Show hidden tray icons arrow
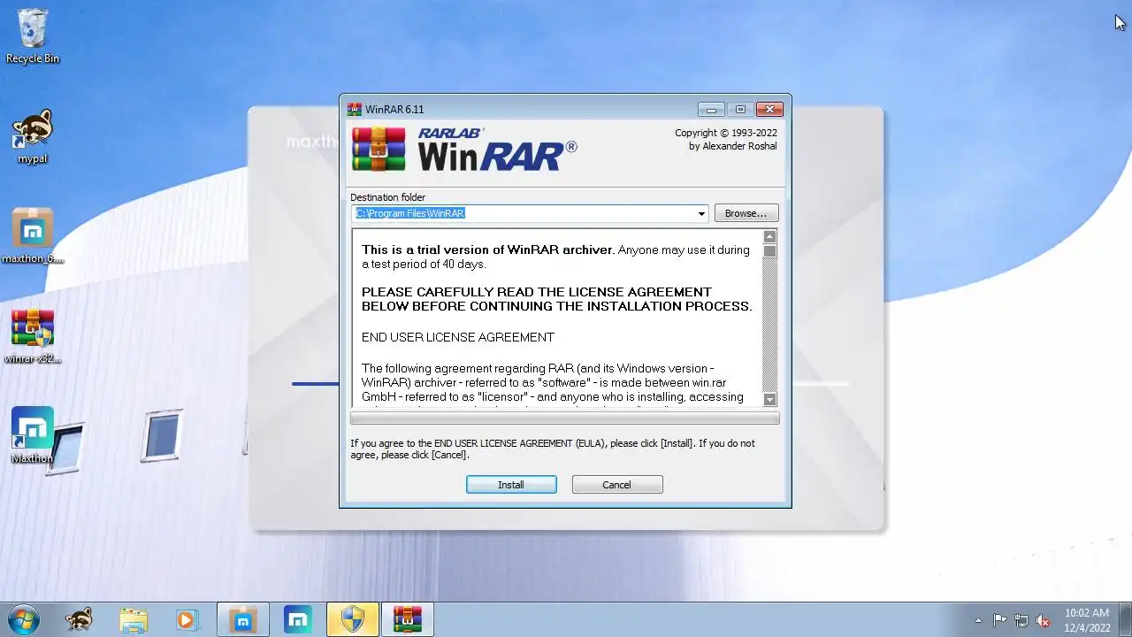This screenshot has width=1132, height=637. coord(978,620)
